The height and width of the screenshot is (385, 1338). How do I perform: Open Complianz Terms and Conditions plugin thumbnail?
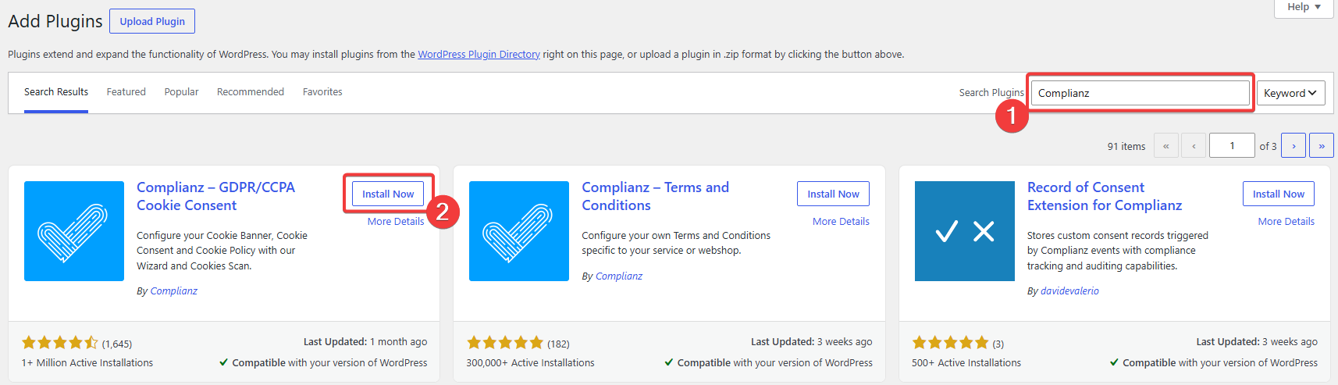[519, 231]
